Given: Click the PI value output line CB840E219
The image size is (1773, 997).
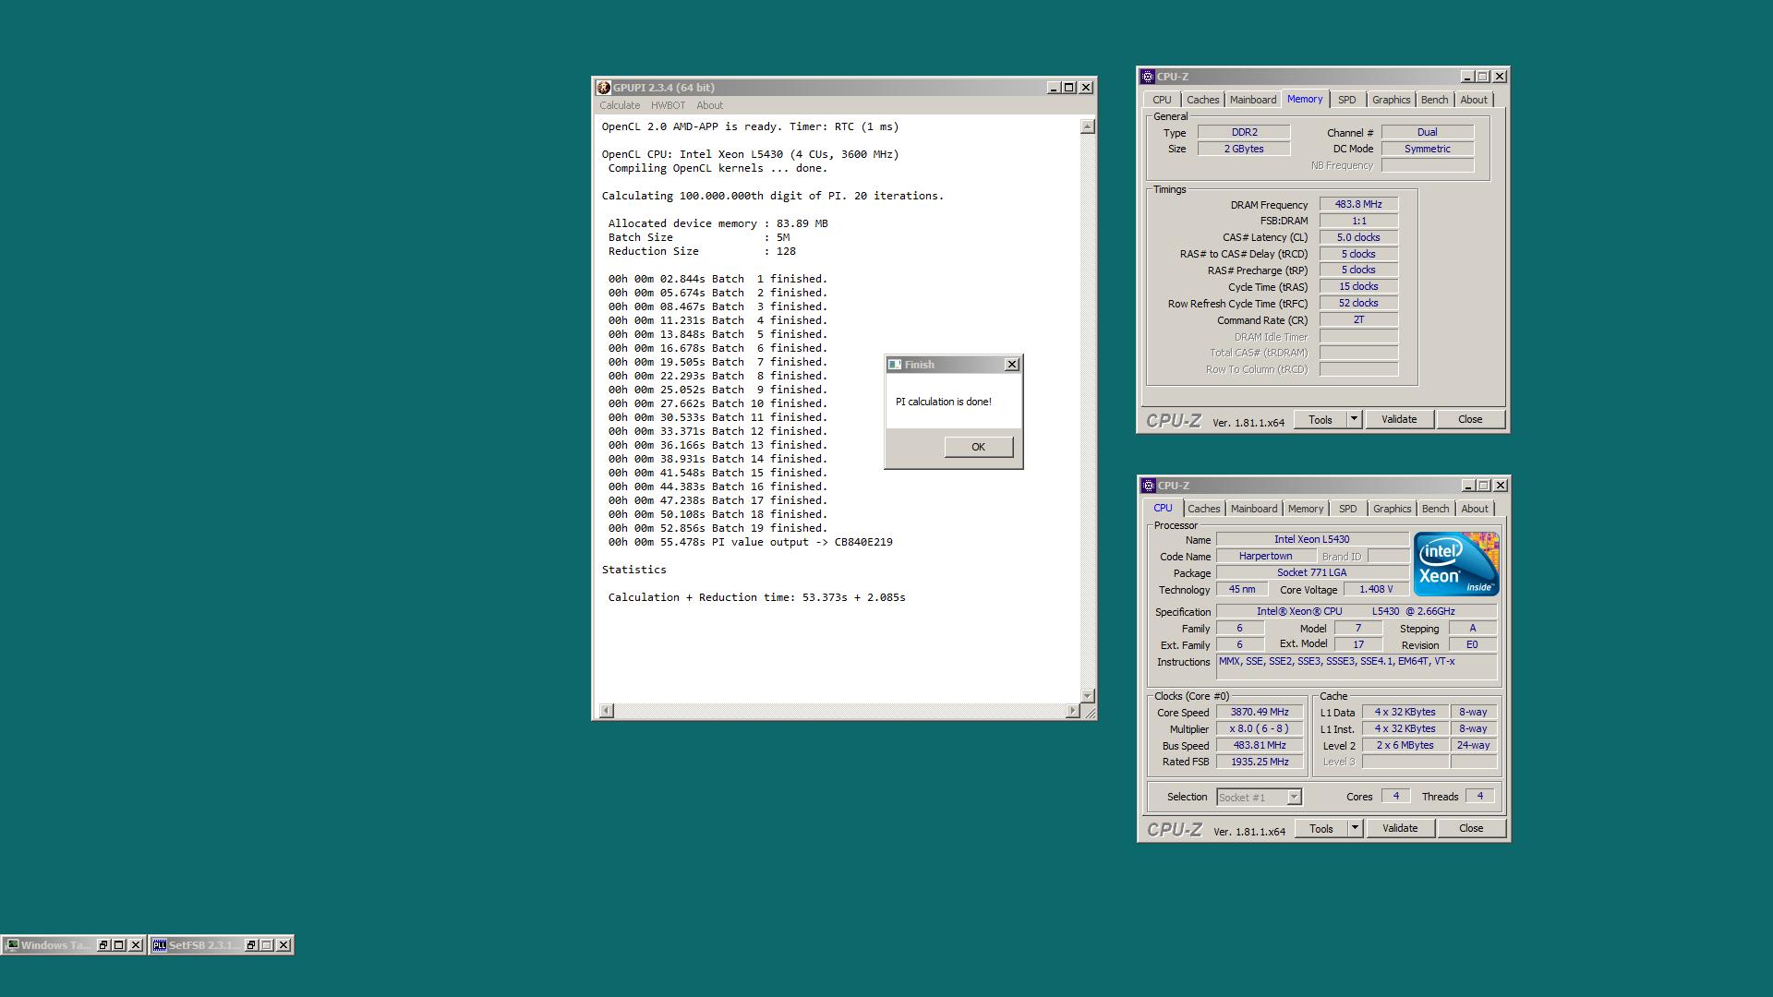Looking at the screenshot, I should click(750, 542).
